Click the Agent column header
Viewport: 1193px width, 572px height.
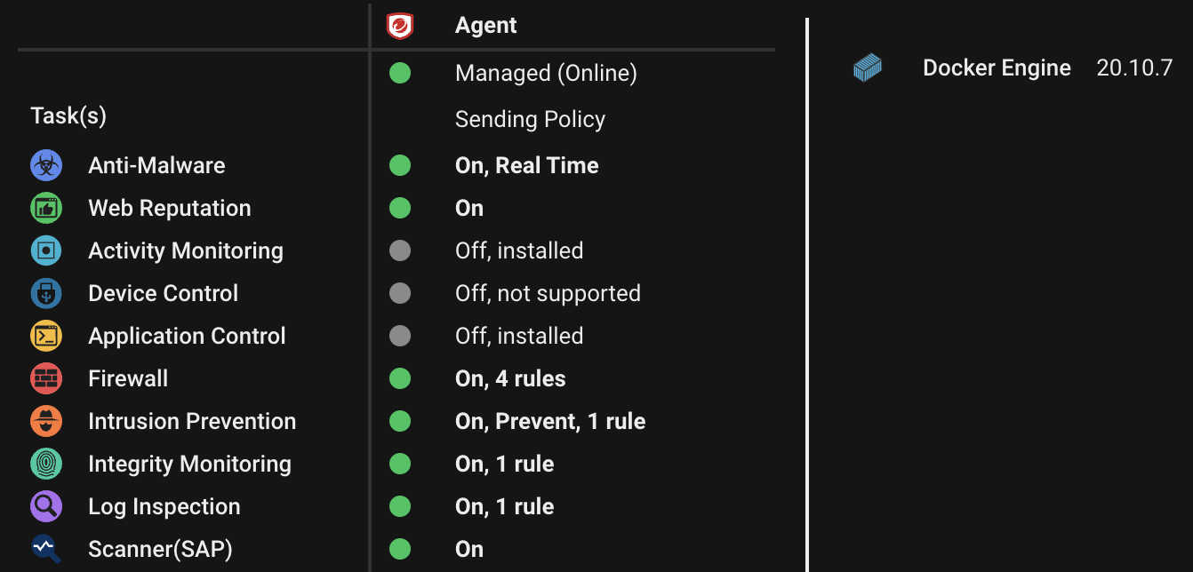485,26
